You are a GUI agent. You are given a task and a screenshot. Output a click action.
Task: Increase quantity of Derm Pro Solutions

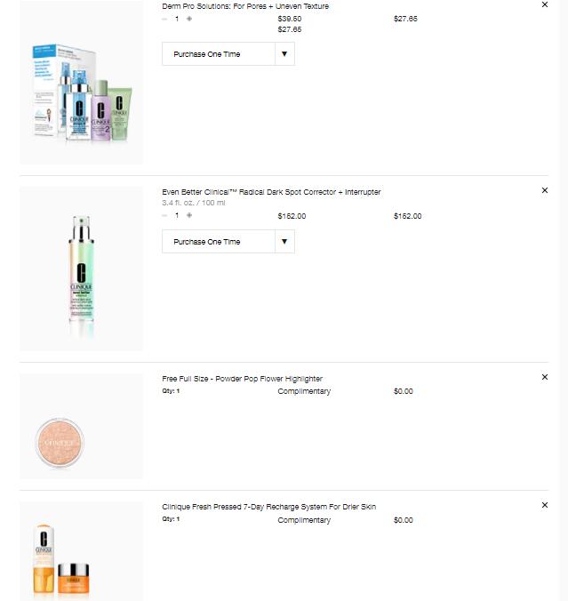pyautogui.click(x=189, y=19)
